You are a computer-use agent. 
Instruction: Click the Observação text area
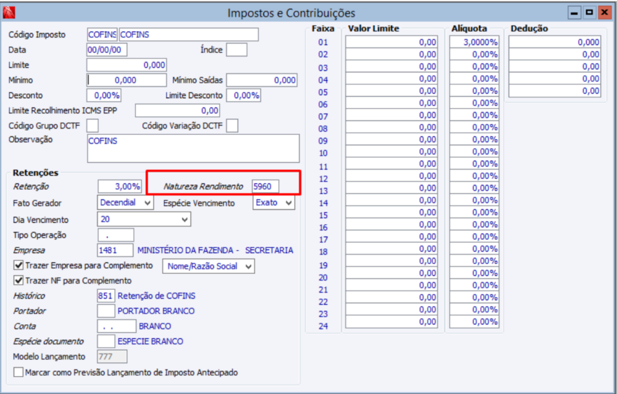click(193, 149)
